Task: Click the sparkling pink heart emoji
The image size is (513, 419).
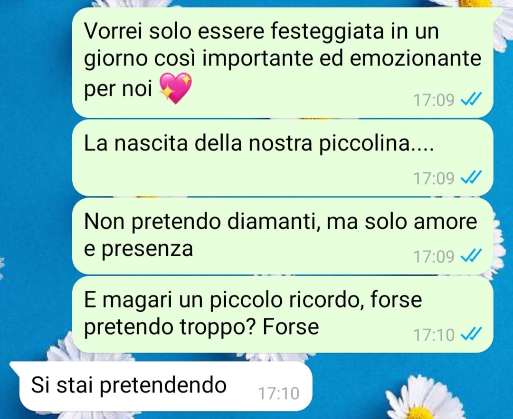Action: point(175,88)
